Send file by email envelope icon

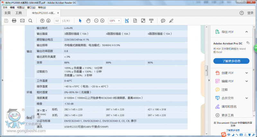tap(22, 21)
